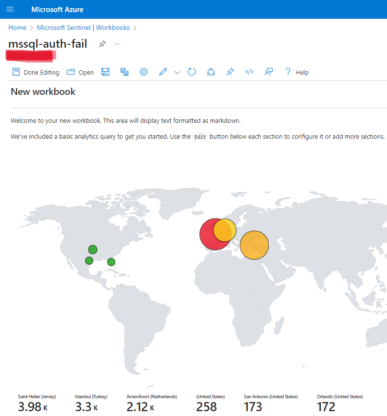Click the Open workbook button
This screenshot has height=416, width=387.
click(x=80, y=72)
